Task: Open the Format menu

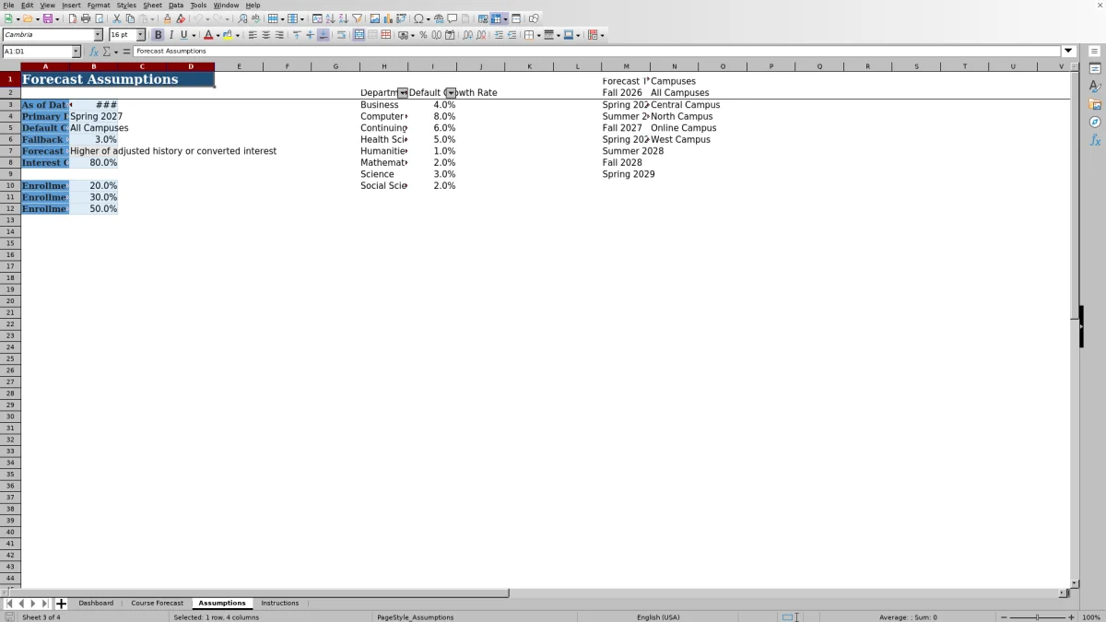Action: coord(99,6)
